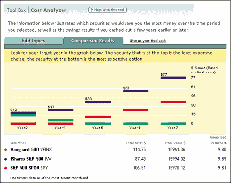Click the Year5 axis label

point(97,128)
